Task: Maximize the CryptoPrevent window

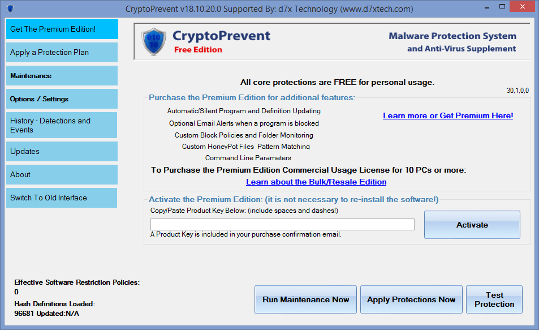Action: point(502,7)
